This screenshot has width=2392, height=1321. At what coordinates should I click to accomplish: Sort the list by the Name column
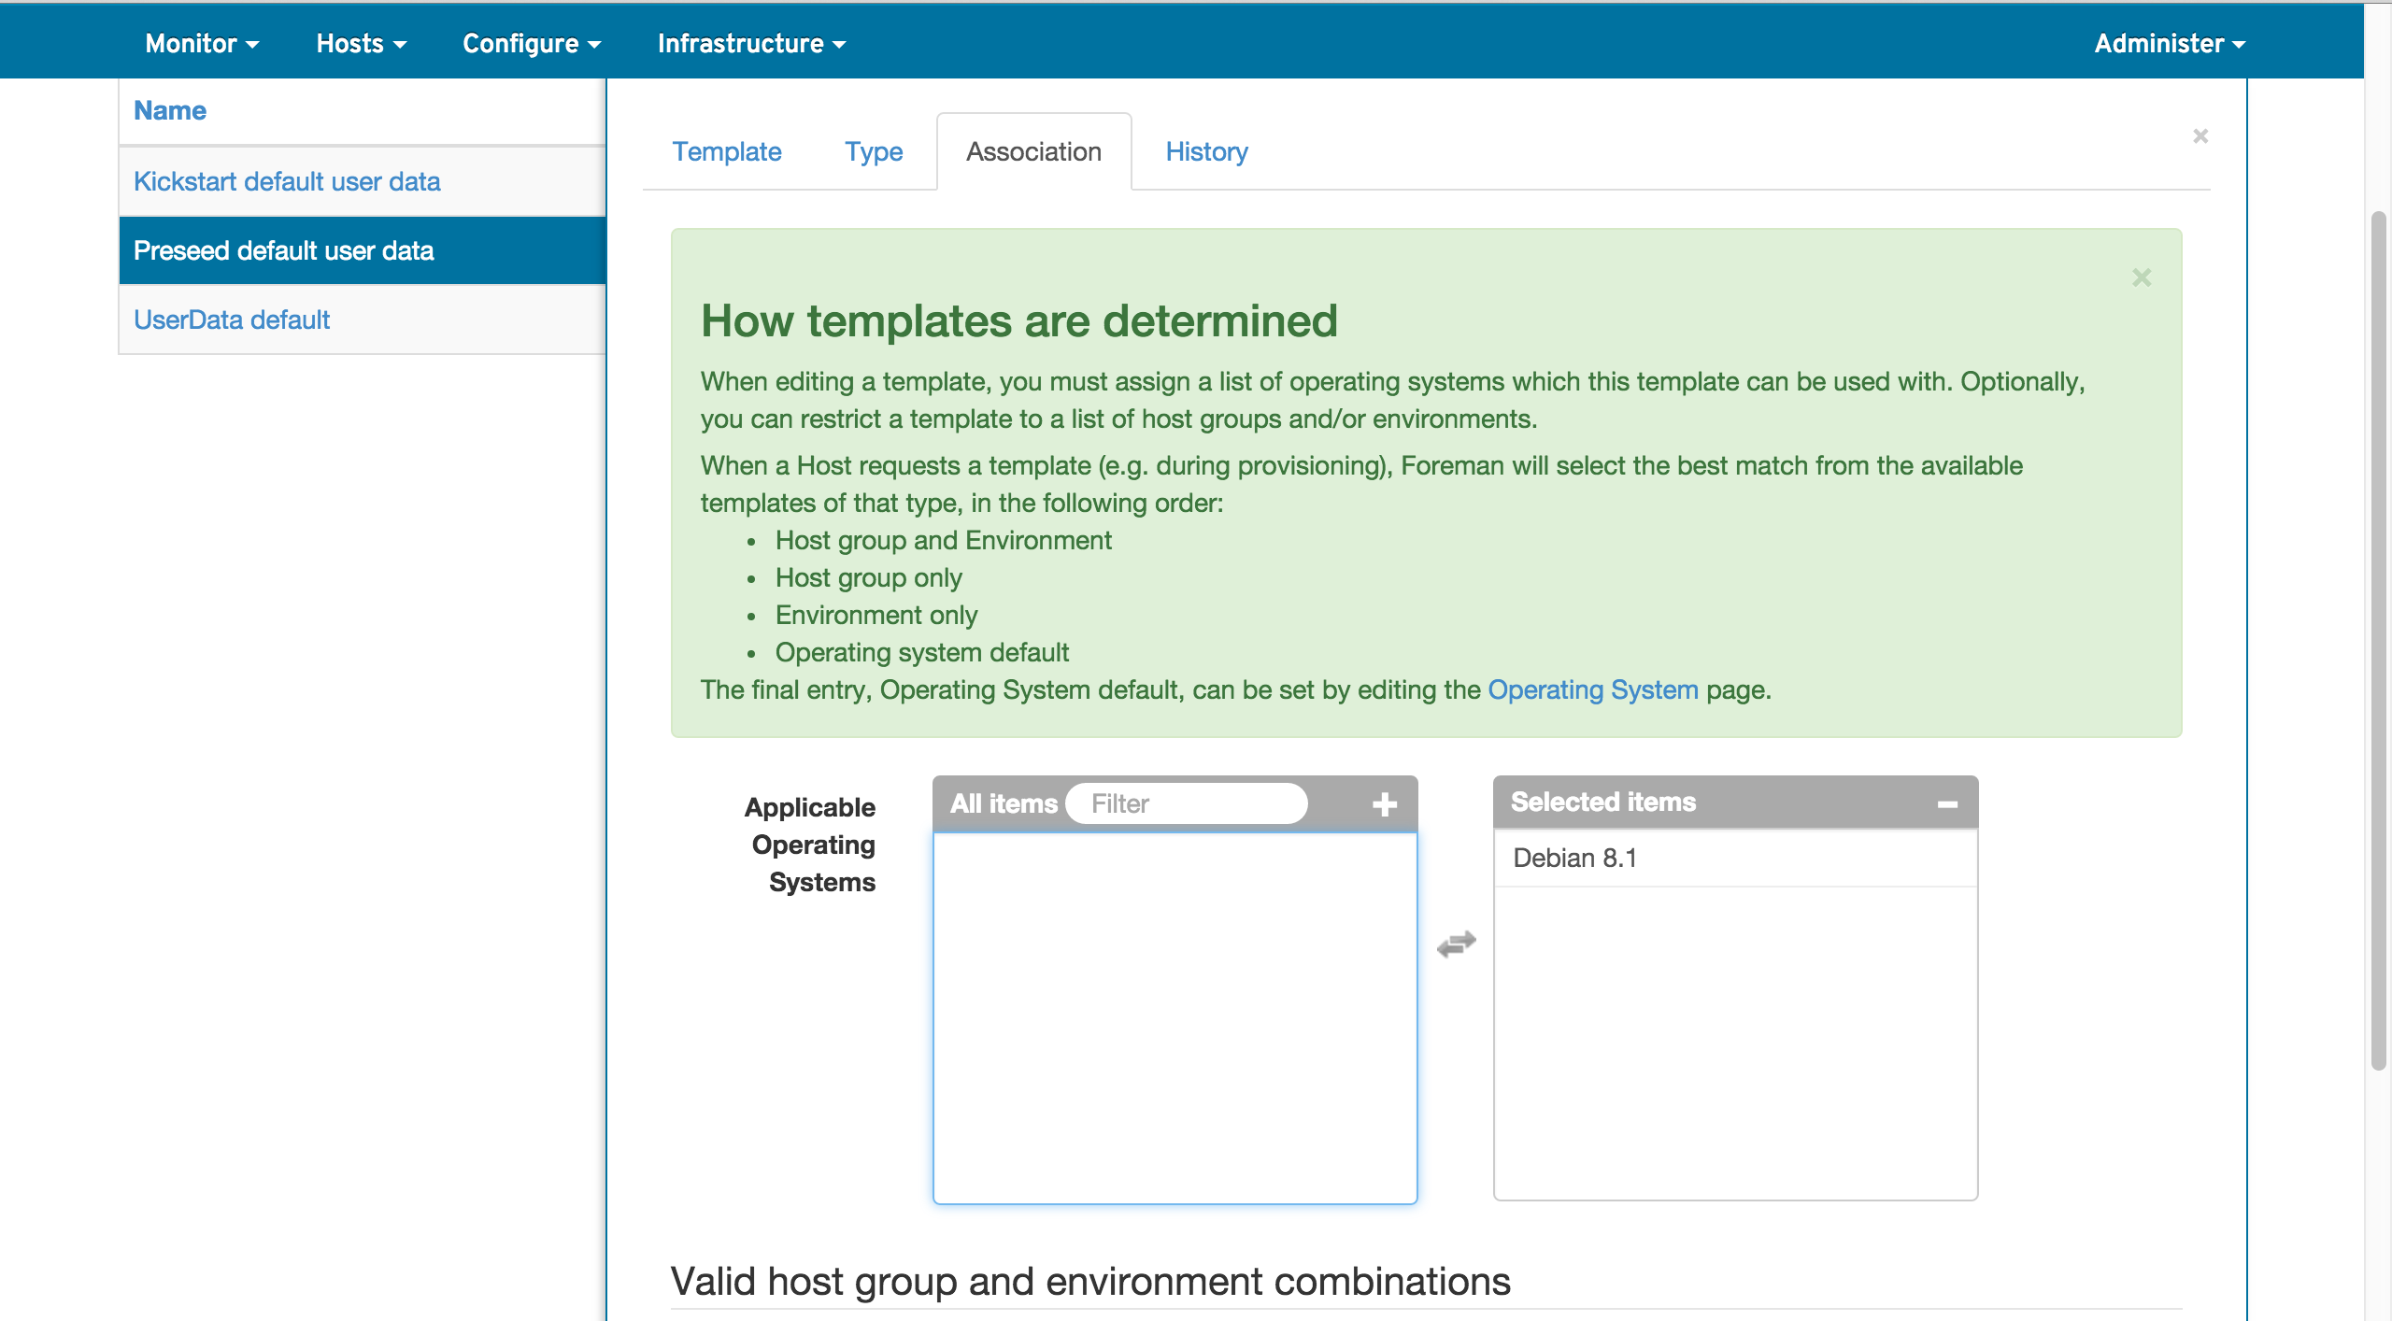click(169, 110)
